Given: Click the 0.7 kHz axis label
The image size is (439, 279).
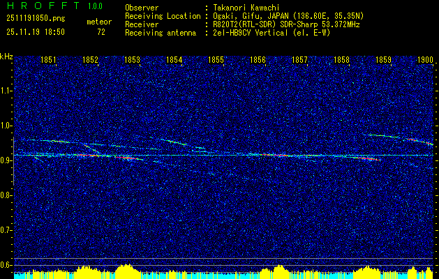Looking at the screenshot, I should pos(5,230).
